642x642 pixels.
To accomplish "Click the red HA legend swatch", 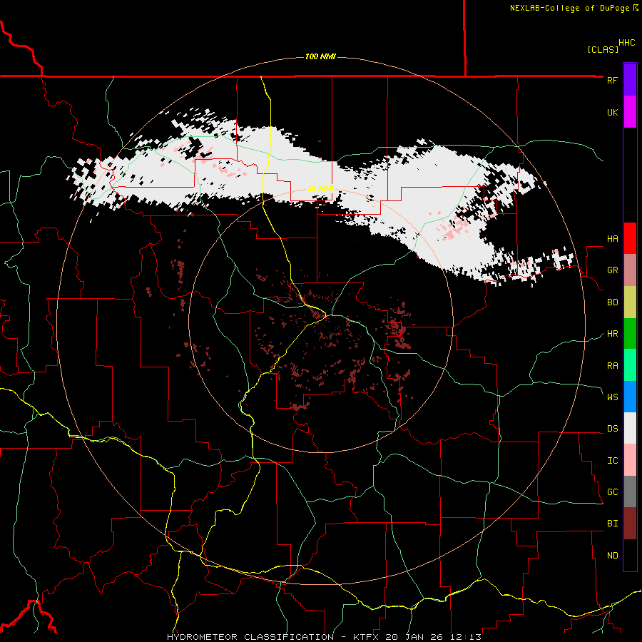I will tap(630, 238).
